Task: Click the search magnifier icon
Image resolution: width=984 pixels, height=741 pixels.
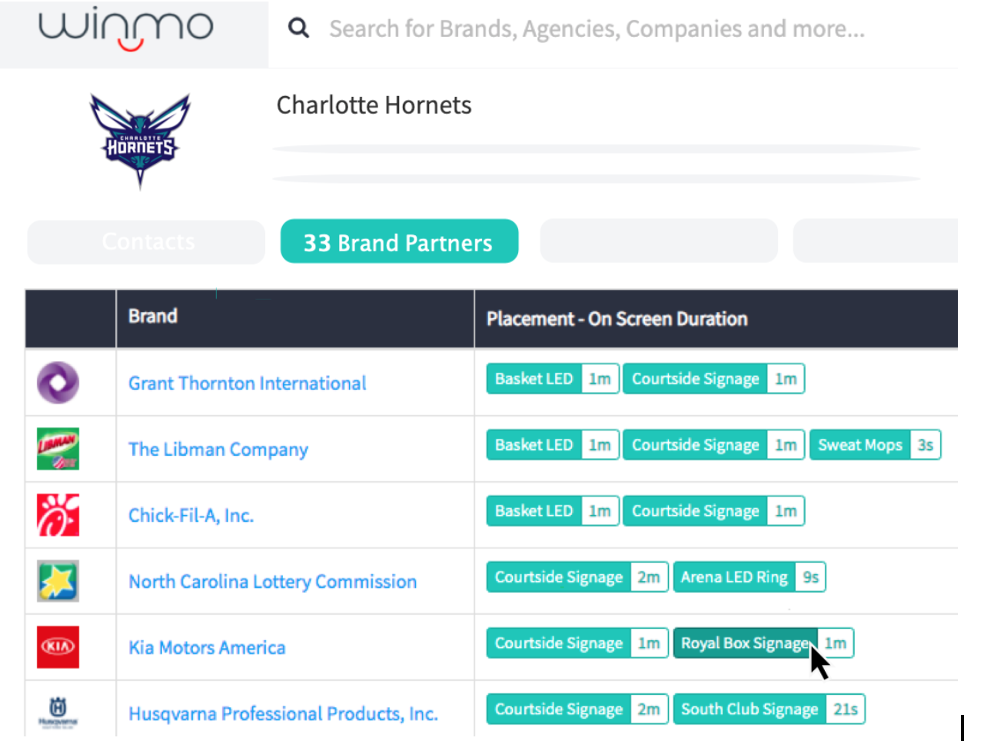Action: (x=298, y=28)
